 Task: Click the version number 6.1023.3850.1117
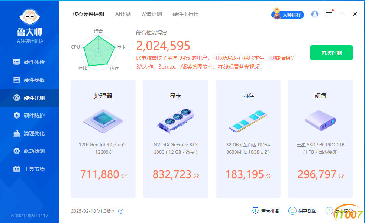click(30, 216)
